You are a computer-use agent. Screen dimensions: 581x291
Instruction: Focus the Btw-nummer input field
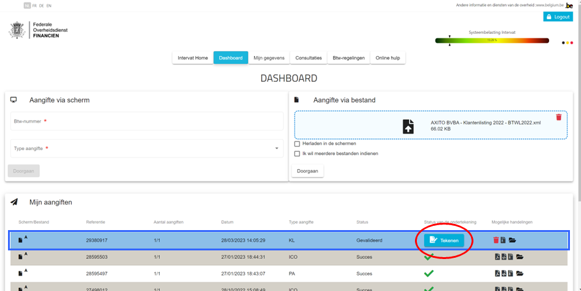[x=147, y=121]
